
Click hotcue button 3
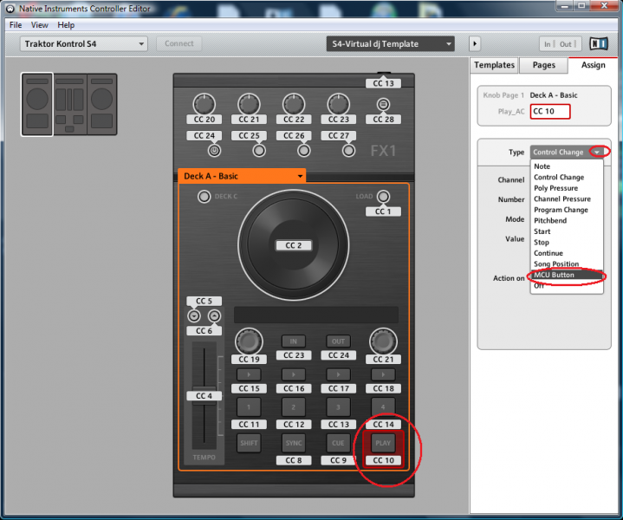(x=339, y=407)
